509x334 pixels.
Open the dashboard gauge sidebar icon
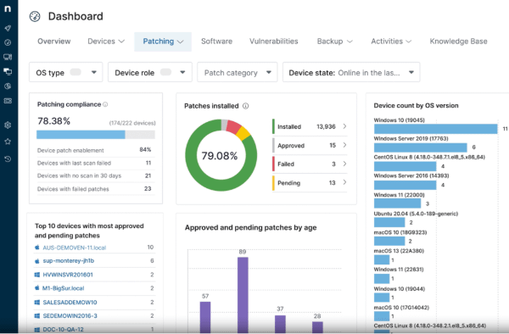click(x=8, y=42)
